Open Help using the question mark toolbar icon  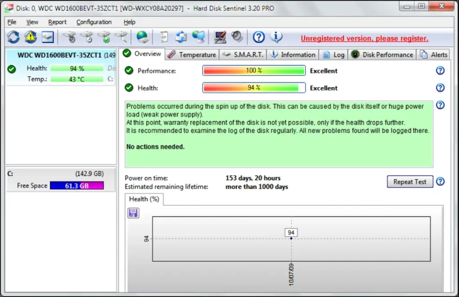[x=259, y=37]
